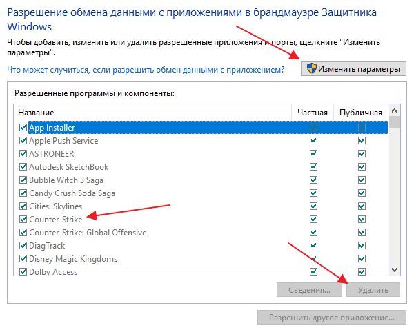Screen dimensions: 414x328
Task: Toggle Candy Crush Soda Saga name checkbox
Action: coord(23,193)
